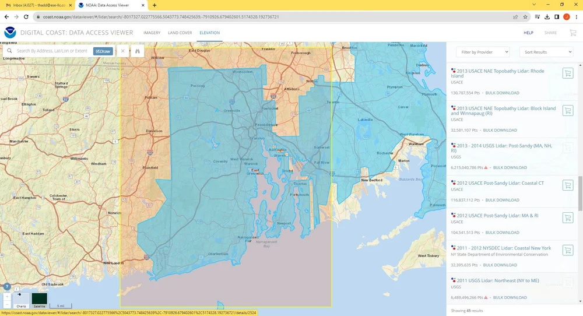Open 2011 USGS Lidar Northeast title
The width and height of the screenshot is (583, 316).
tap(498, 280)
